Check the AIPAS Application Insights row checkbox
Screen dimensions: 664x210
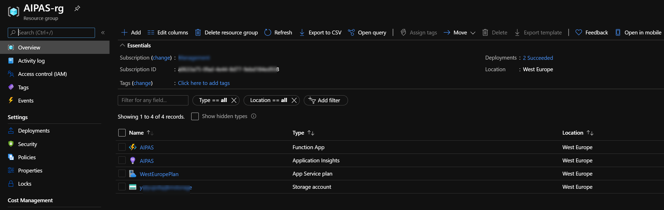(122, 160)
